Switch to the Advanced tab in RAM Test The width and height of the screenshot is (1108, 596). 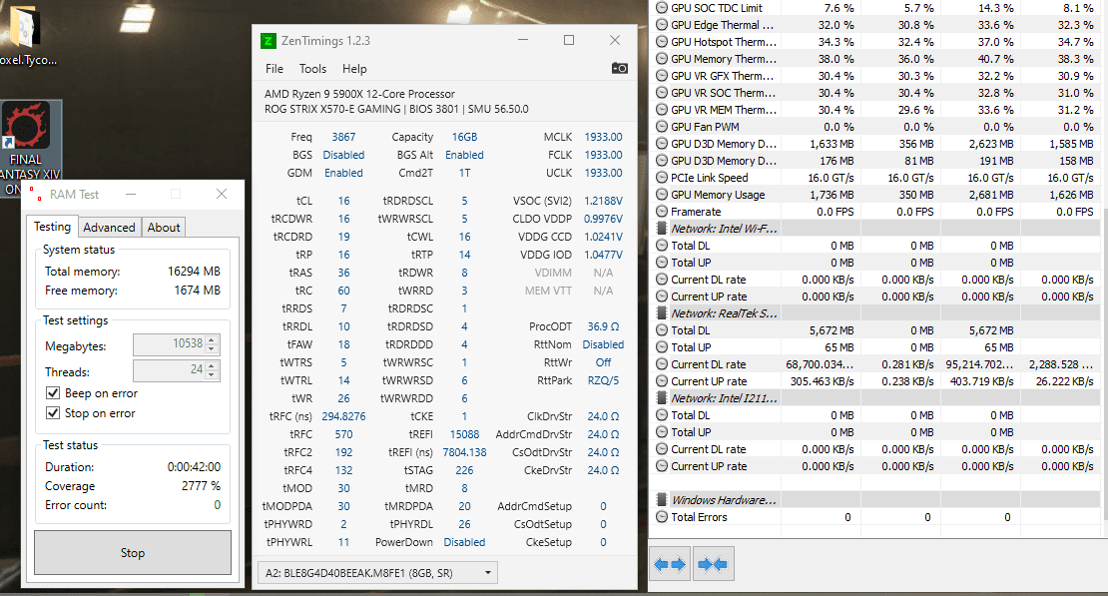point(109,227)
